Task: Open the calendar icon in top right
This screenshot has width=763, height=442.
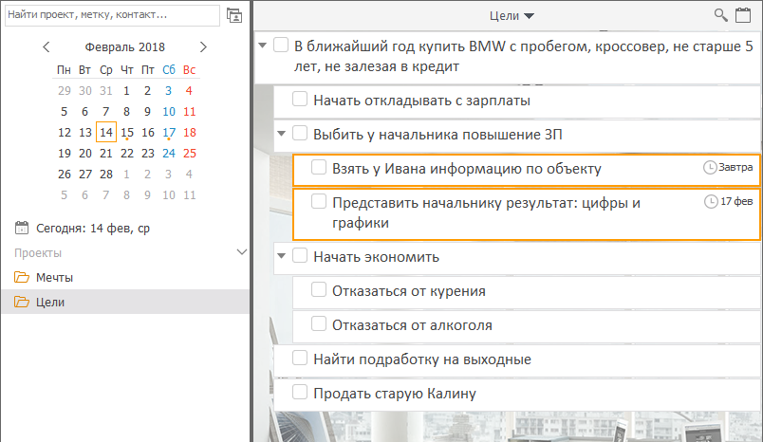Action: pyautogui.click(x=742, y=15)
